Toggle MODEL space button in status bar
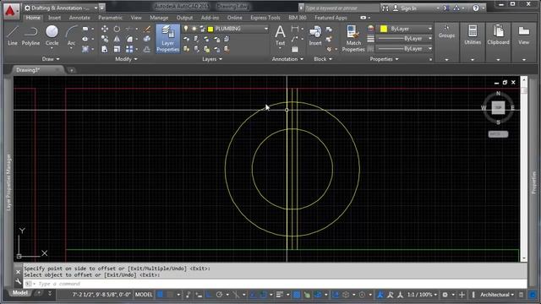The height and width of the screenshot is (304, 541). click(144, 295)
